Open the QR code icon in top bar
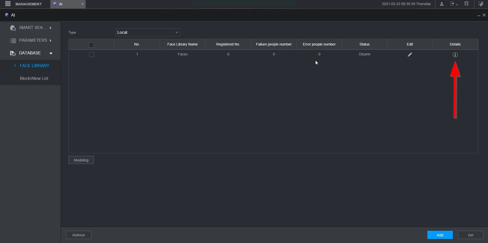 [x=466, y=4]
